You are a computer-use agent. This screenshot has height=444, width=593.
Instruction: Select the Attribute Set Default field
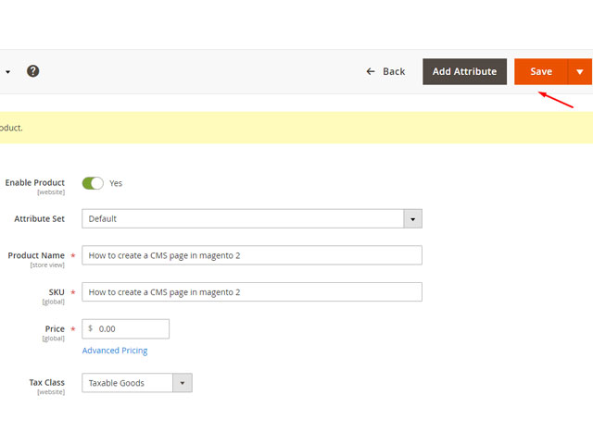coord(252,218)
